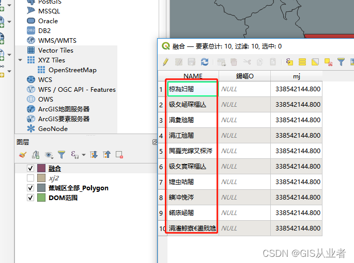Open manage map themes eye icon
354x263 pixels.
pos(49,155)
